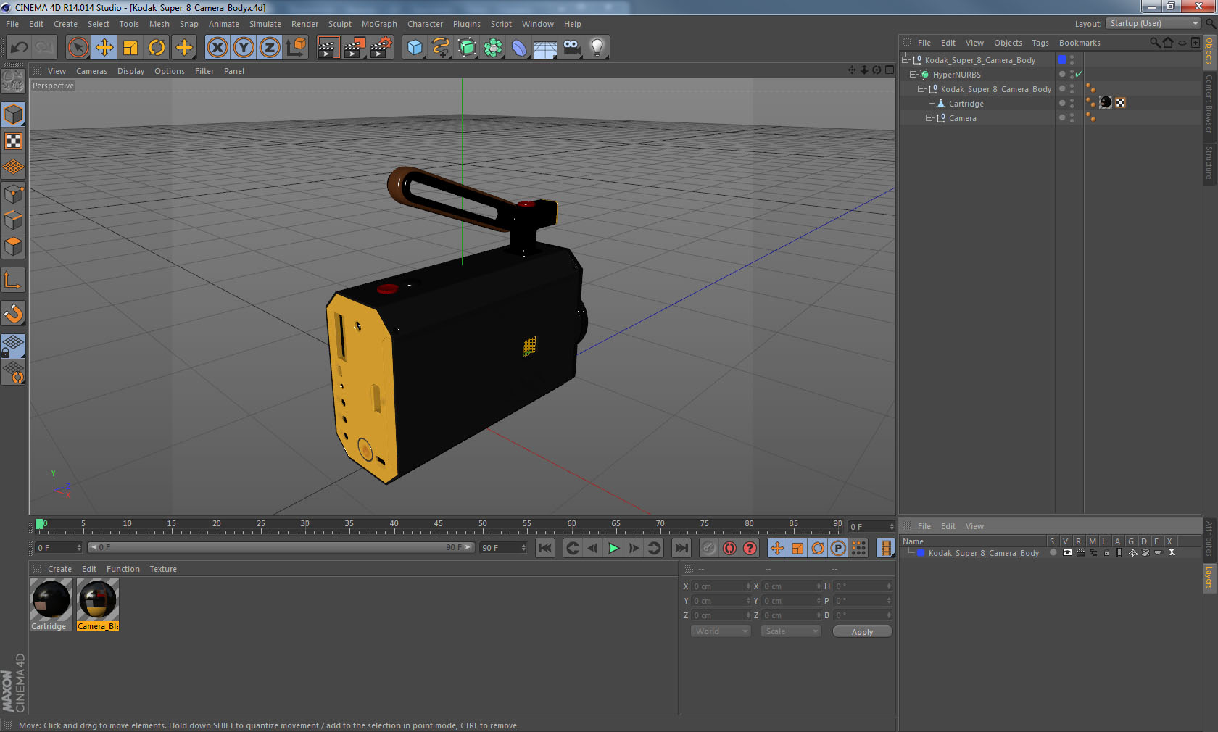
Task: Open the Content Browser side tab
Action: coord(1209,103)
